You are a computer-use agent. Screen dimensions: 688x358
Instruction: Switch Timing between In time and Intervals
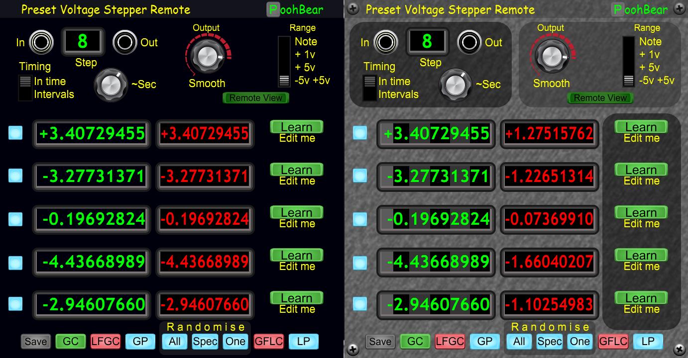tap(25, 86)
